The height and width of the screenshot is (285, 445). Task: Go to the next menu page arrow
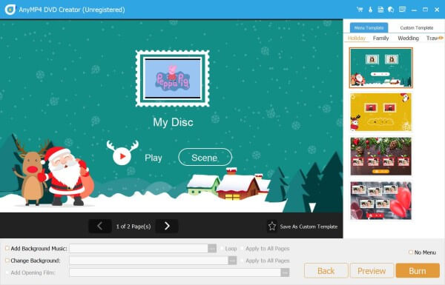(167, 226)
